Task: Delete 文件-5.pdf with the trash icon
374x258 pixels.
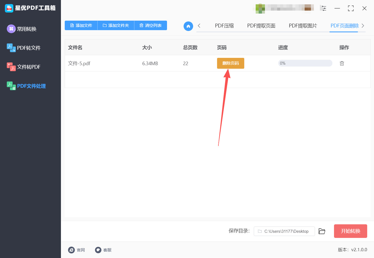Action: tap(342, 63)
